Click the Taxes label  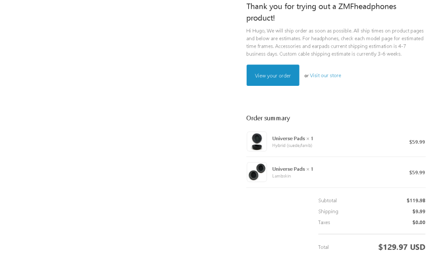pos(324,223)
